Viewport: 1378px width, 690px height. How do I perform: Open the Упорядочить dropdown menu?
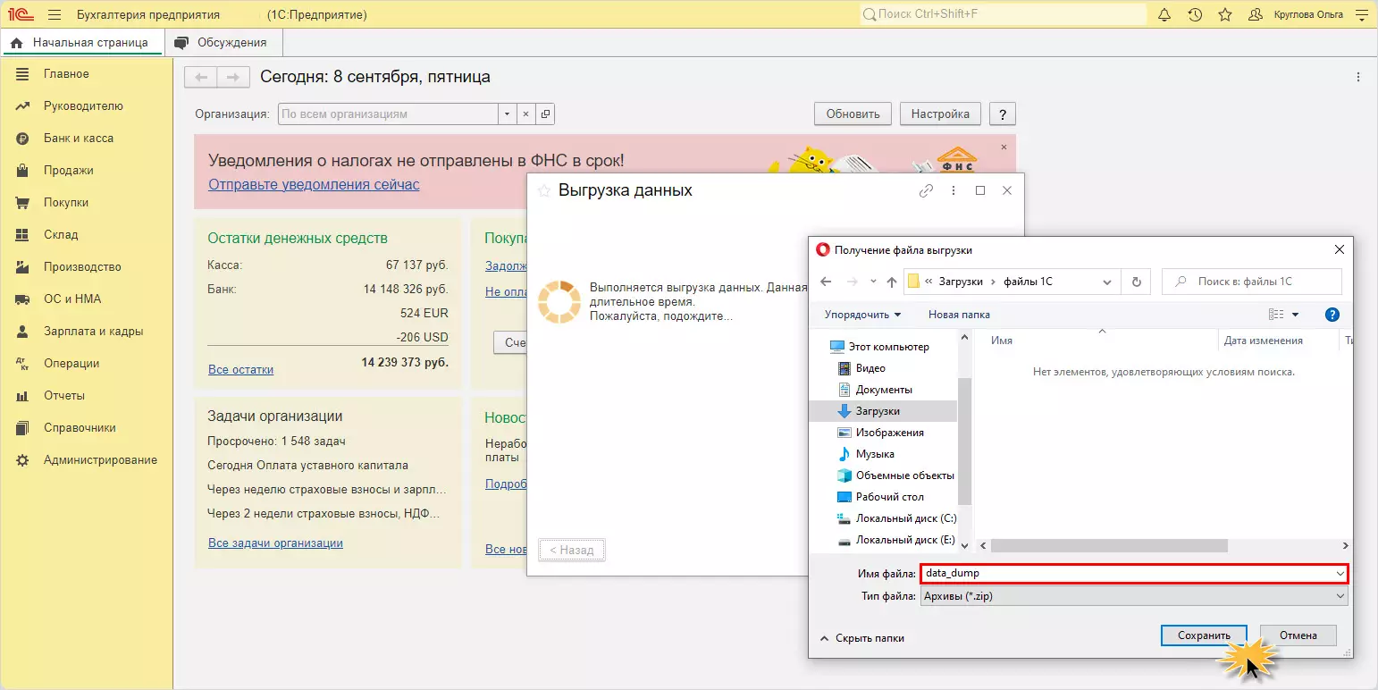(x=862, y=315)
